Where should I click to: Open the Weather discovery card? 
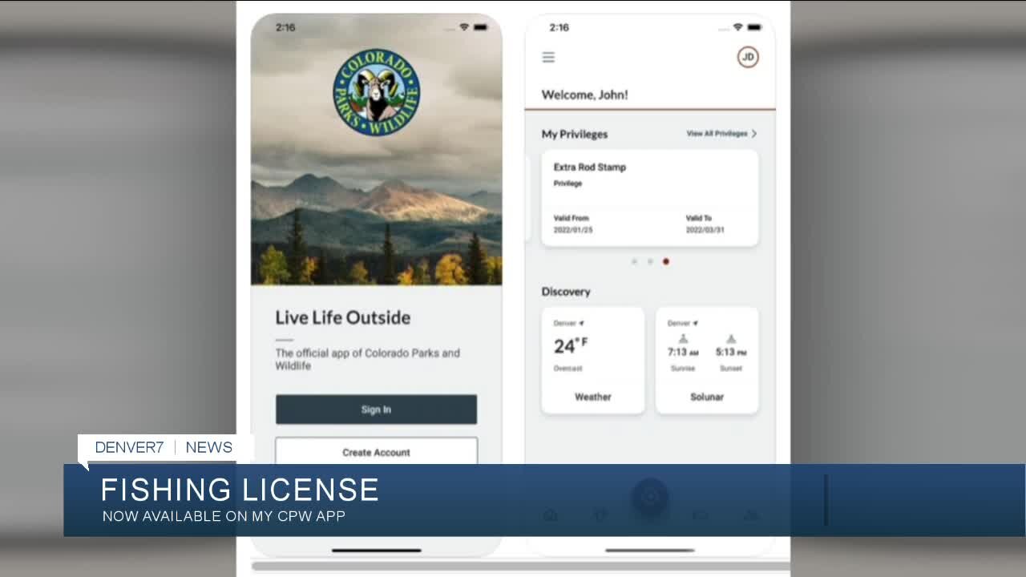tap(592, 360)
